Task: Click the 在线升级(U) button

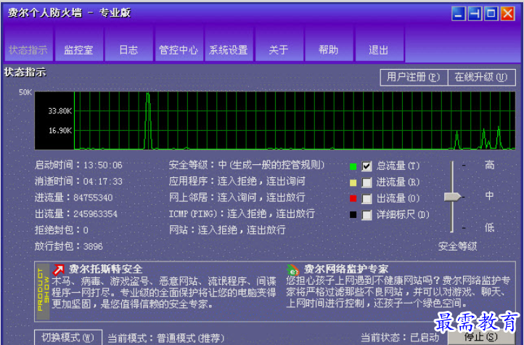Action: click(482, 78)
